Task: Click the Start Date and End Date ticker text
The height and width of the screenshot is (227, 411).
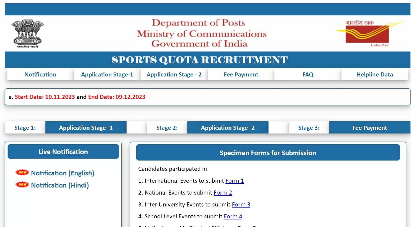Action: (77, 97)
